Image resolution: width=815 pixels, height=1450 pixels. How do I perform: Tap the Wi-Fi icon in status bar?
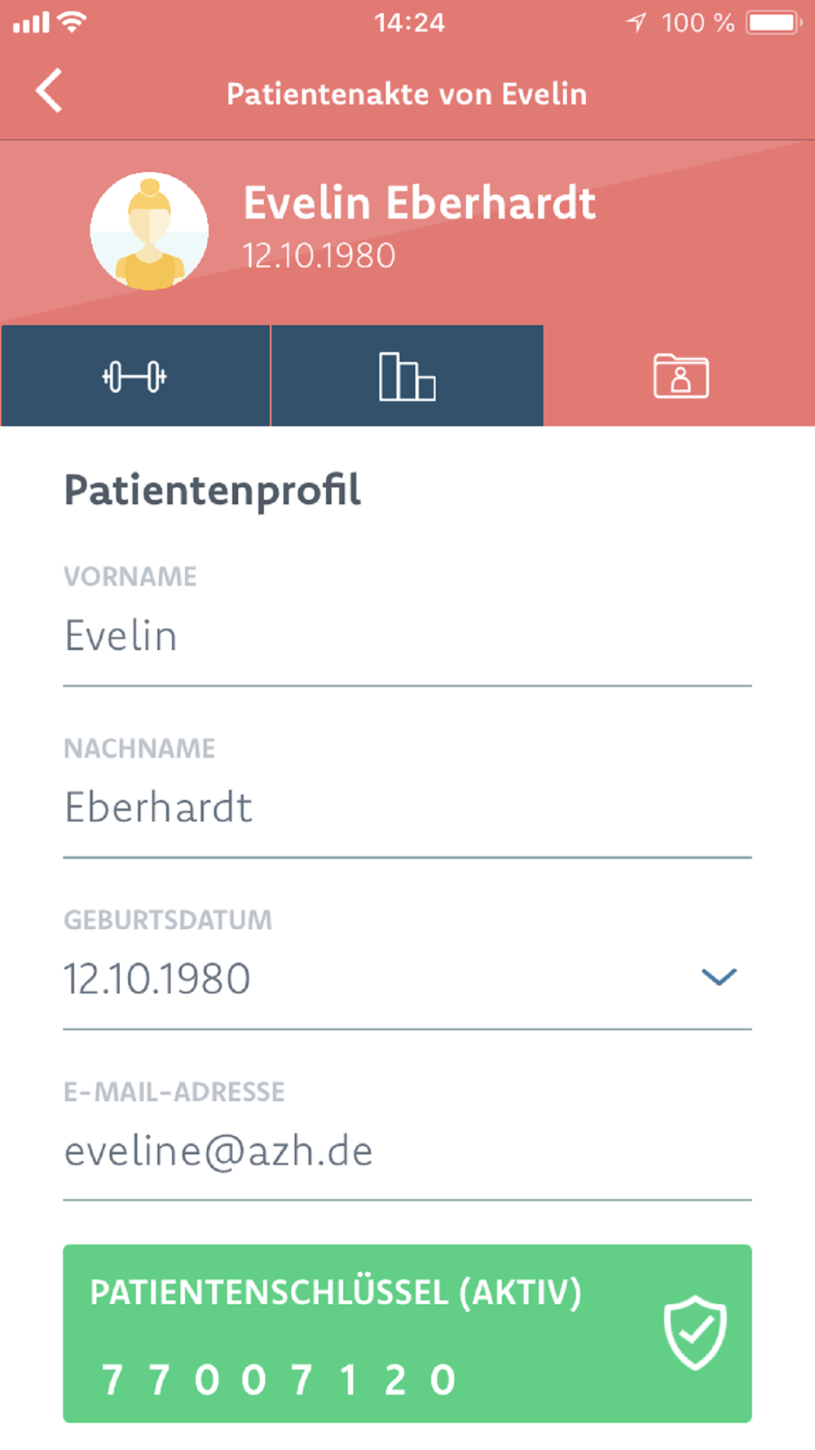pos(73,23)
